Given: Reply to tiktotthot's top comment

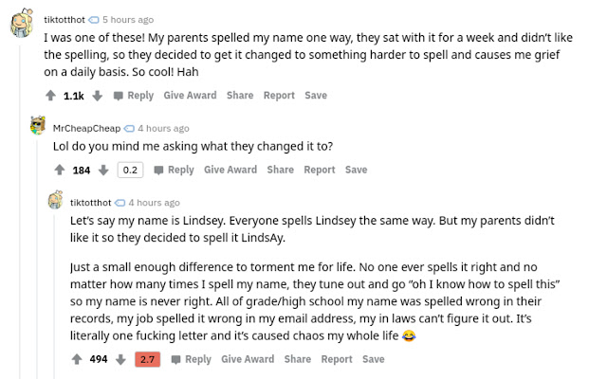Looking at the screenshot, I should coord(133,96).
